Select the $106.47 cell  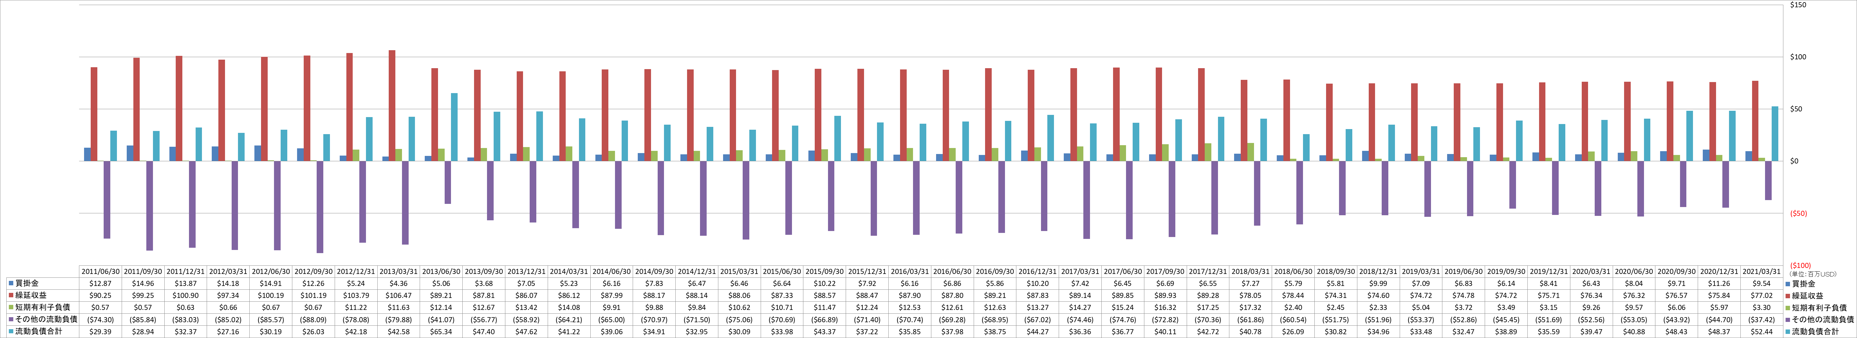pyautogui.click(x=399, y=296)
